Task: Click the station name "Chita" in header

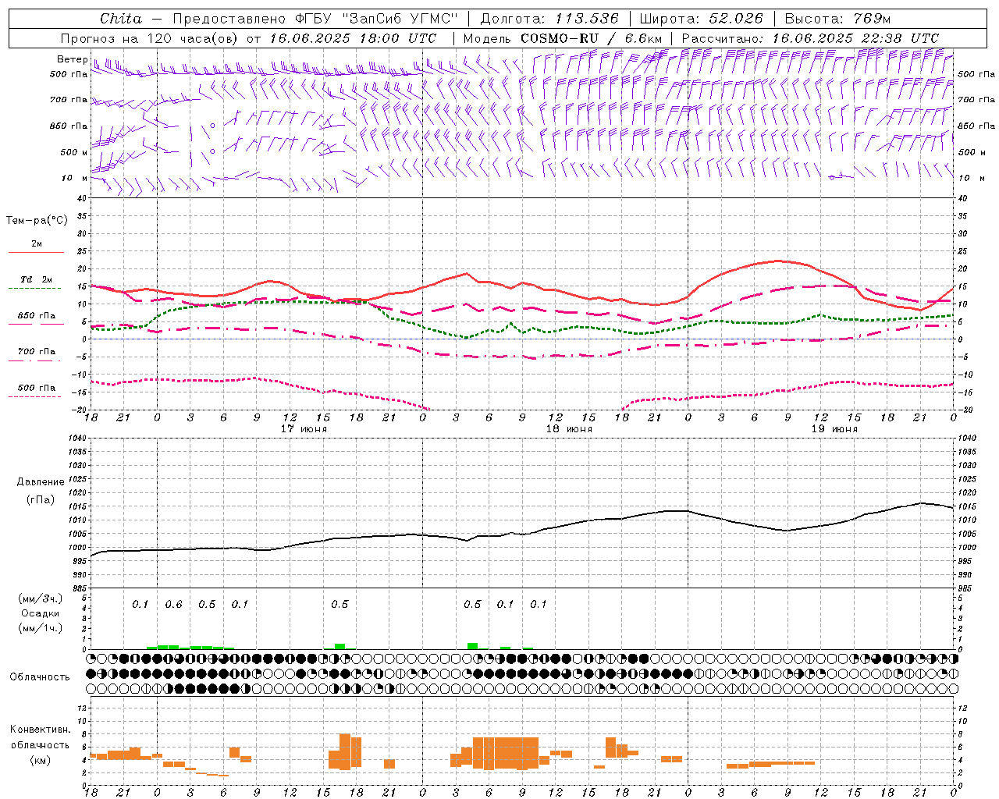Action: click(121, 19)
